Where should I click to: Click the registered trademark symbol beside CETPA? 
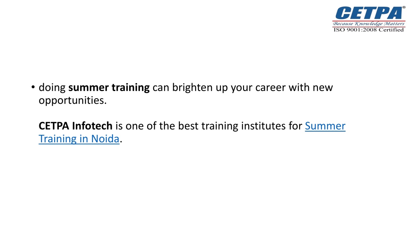pyautogui.click(x=404, y=8)
